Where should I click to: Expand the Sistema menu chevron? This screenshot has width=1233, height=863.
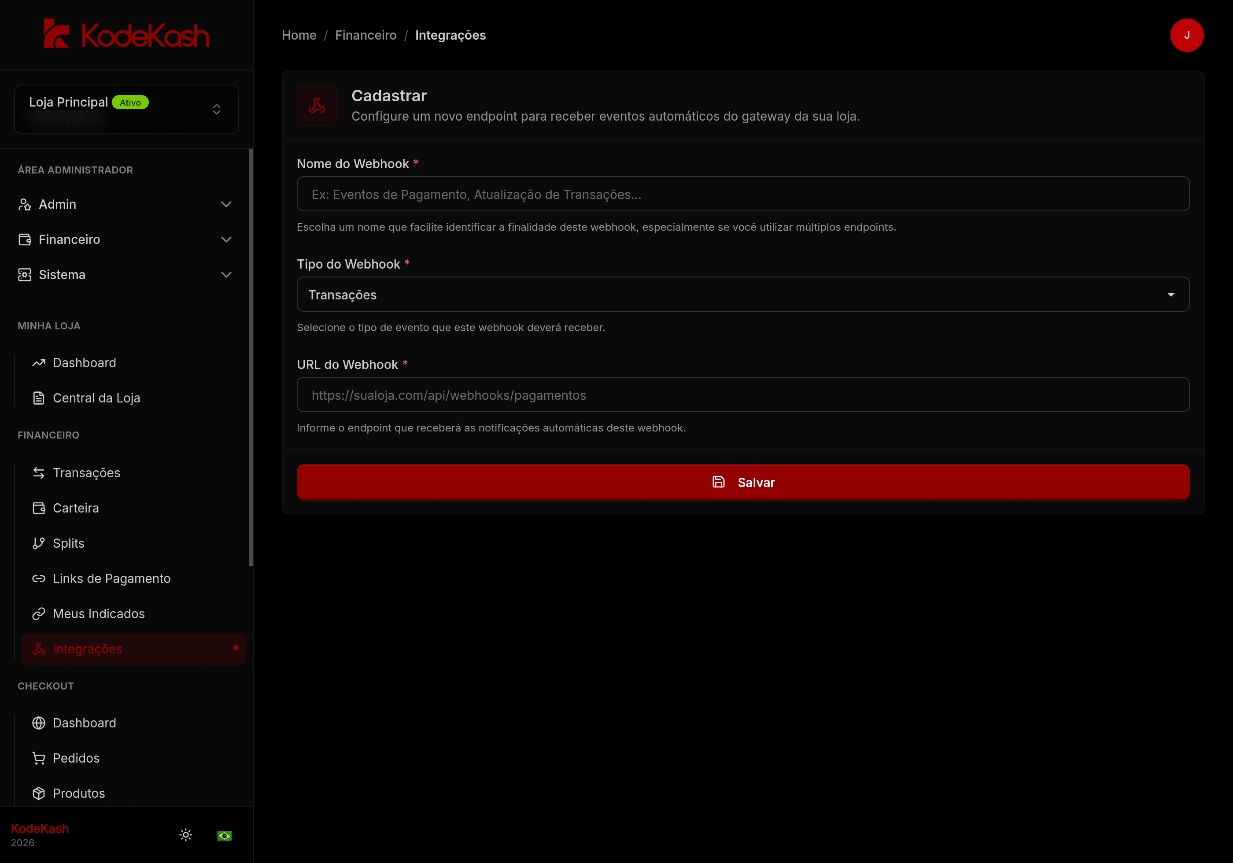pos(226,274)
